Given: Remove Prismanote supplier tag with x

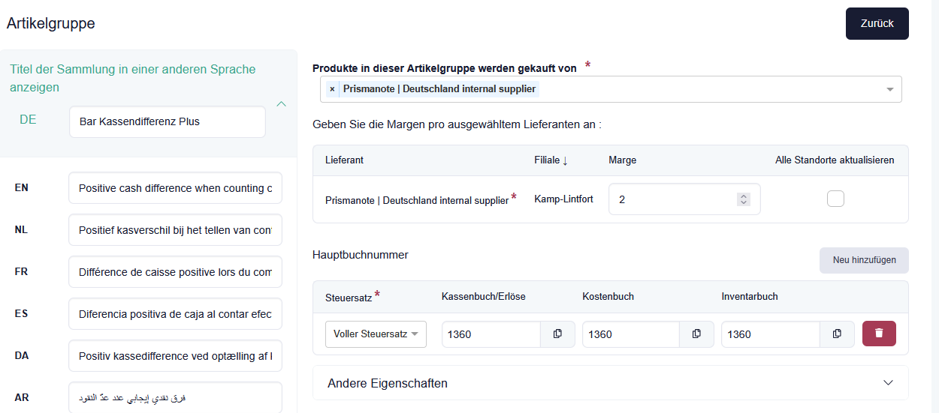Looking at the screenshot, I should (x=332, y=89).
